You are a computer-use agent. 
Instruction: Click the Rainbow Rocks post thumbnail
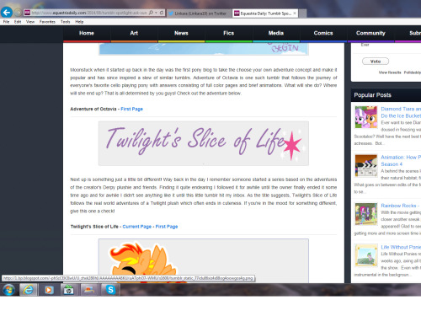click(366, 214)
